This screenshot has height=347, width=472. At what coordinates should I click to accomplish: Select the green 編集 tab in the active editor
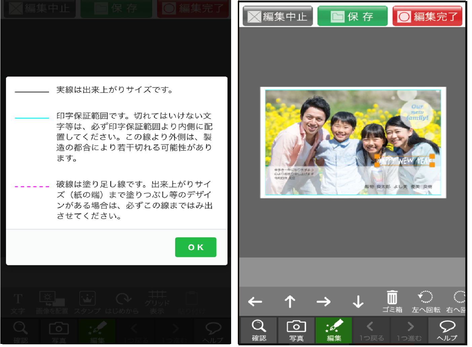tap(334, 331)
